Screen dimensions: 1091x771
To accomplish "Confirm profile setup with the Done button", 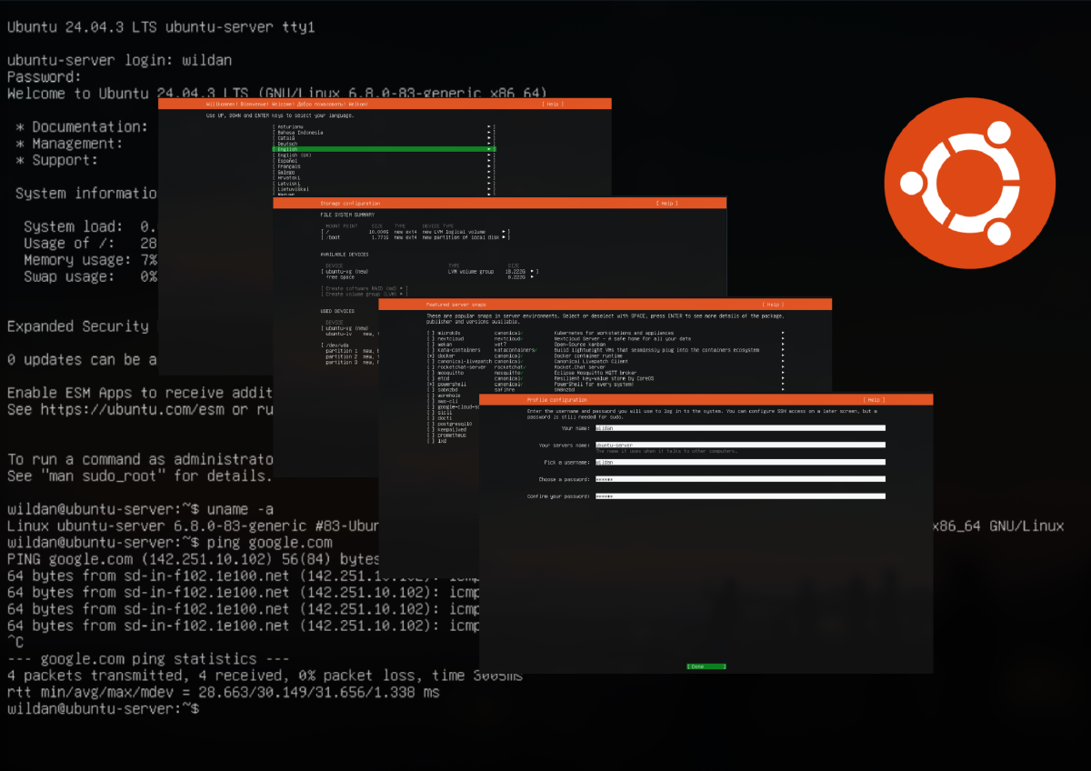I will (x=706, y=666).
